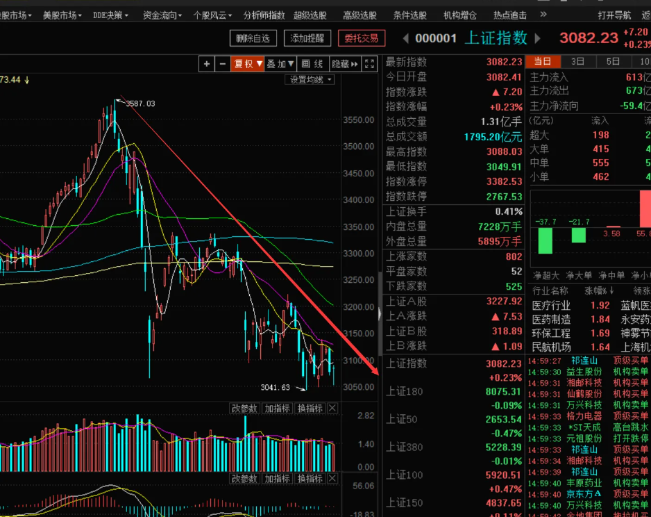This screenshot has height=517, width=651.
Task: Hide side panel with 隐藏 button
Action: point(345,64)
